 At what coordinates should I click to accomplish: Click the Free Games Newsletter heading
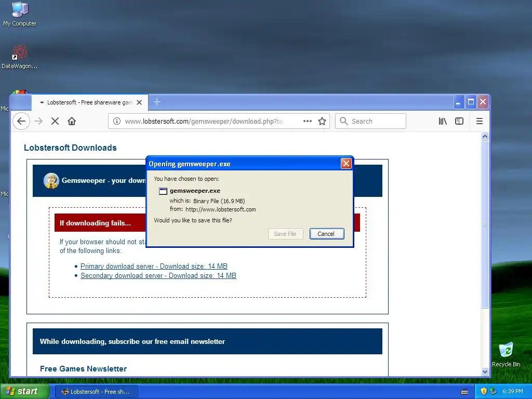(x=83, y=369)
